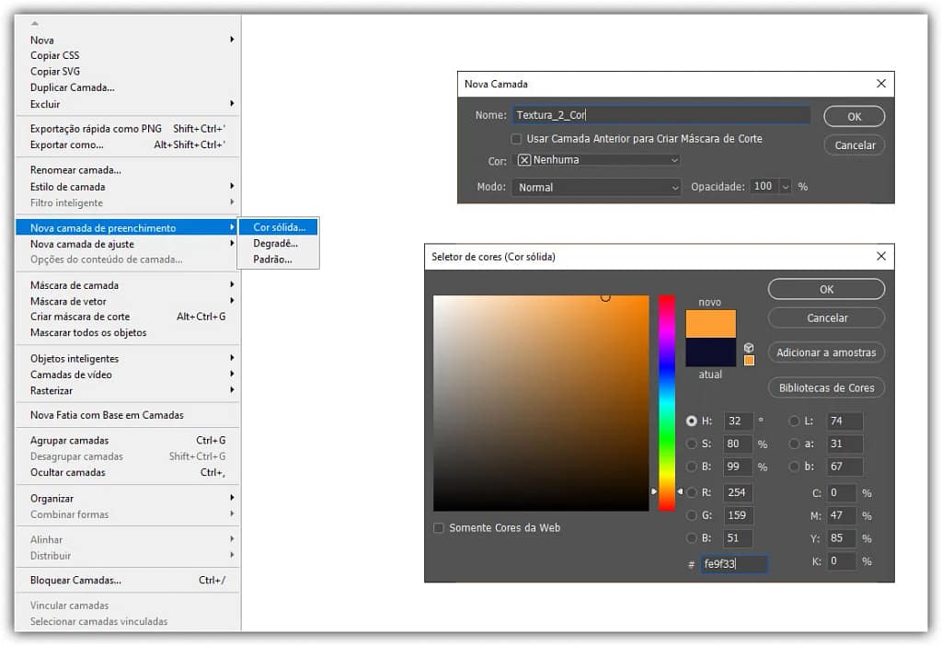Click Cancelar in the Seletor de cores dialog
The image size is (942, 646).
tap(826, 317)
